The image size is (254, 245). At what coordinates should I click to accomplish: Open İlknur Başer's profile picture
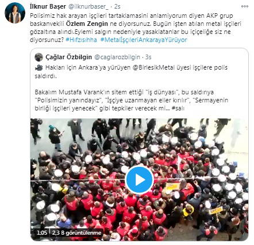coord(15,13)
